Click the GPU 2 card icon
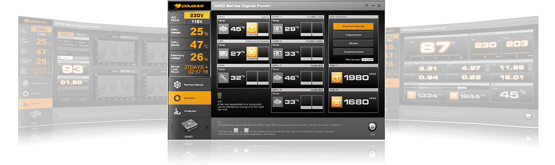 [x=278, y=102]
